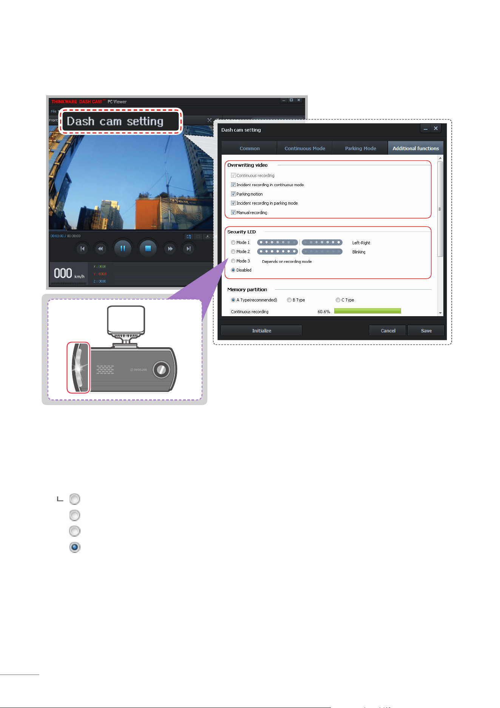Uncheck Parking motion overwriting
The width and height of the screenshot is (500, 708).
pos(233,194)
